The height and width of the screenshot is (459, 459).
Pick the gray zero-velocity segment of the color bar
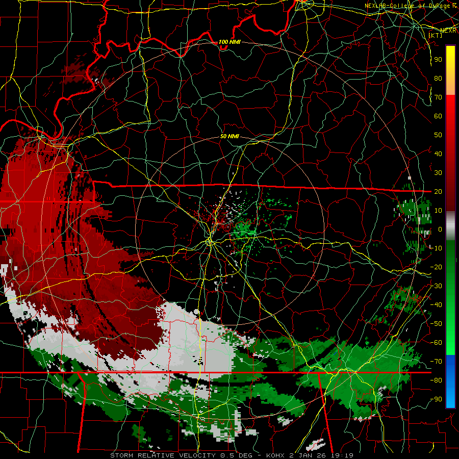[450, 226]
